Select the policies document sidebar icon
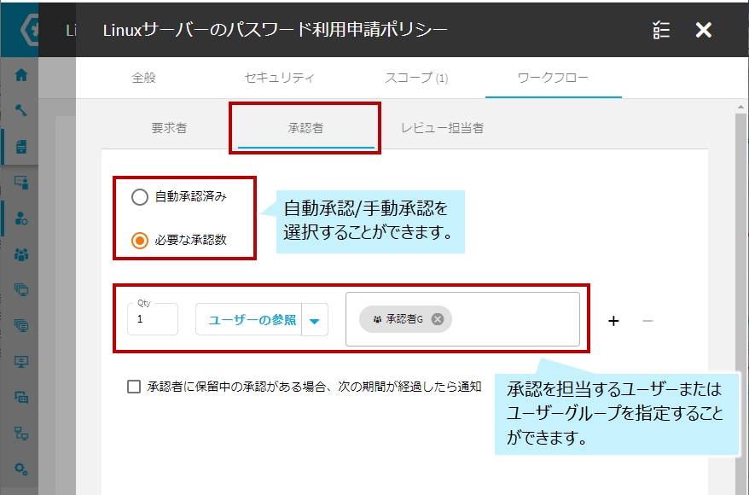Image resolution: width=749 pixels, height=495 pixels. [x=21, y=147]
